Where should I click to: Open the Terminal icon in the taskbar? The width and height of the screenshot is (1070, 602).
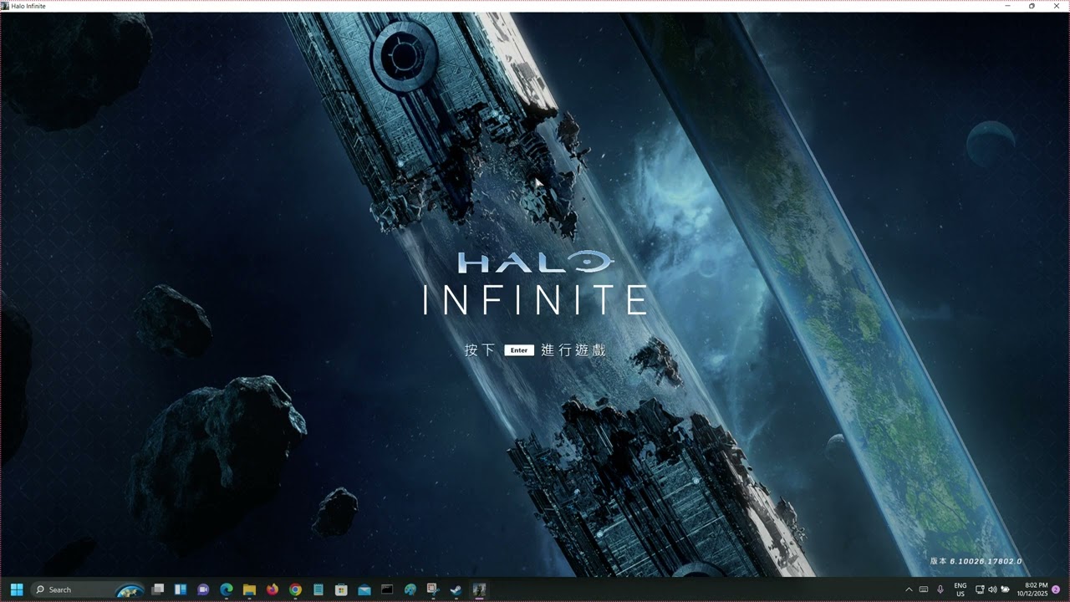coord(387,589)
